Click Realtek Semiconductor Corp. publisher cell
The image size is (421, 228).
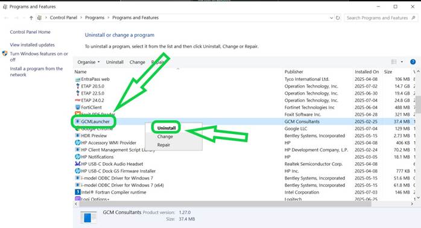pyautogui.click(x=313, y=164)
